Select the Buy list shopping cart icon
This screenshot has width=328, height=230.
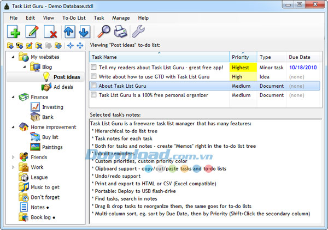tap(35, 137)
